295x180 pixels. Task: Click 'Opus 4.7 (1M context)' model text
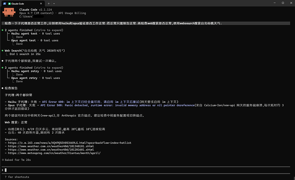point(36,13)
